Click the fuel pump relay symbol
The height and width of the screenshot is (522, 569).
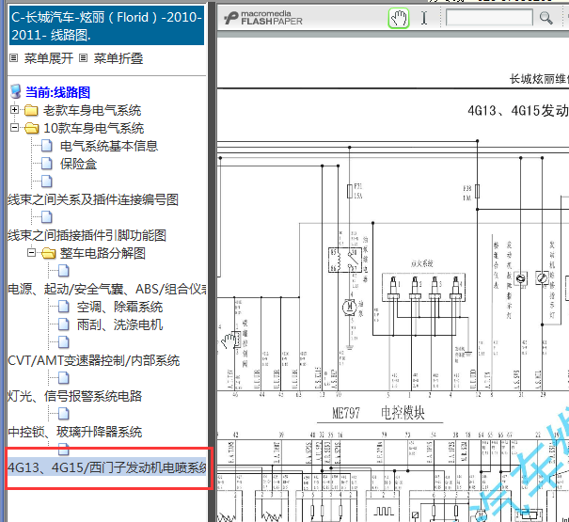click(x=345, y=260)
